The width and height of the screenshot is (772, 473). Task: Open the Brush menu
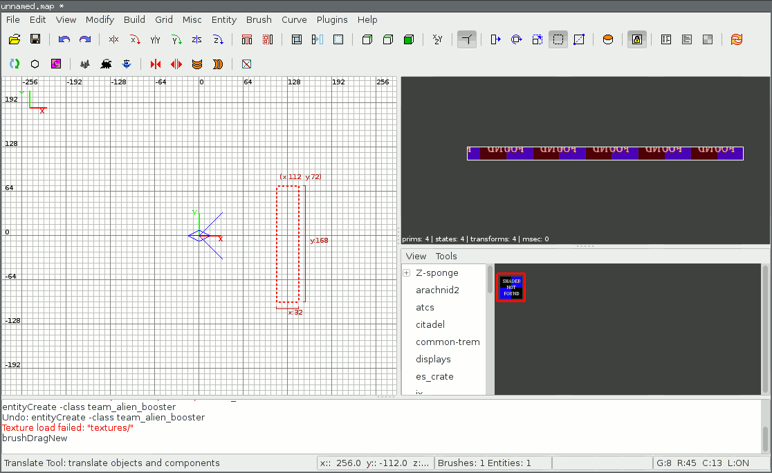tap(259, 19)
